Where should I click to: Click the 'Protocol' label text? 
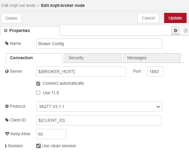pos(17,106)
